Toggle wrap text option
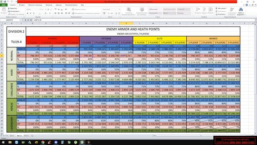This screenshot has height=145, width=257. (x=79, y=10)
